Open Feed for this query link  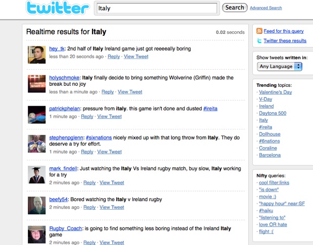(284, 31)
